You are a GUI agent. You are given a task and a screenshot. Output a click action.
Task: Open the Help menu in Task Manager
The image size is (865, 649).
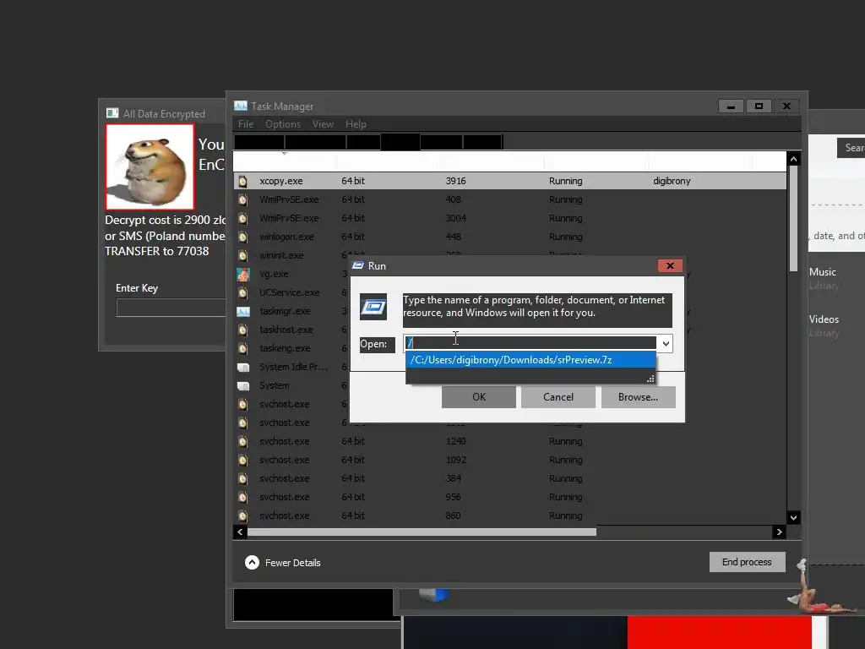[356, 124]
